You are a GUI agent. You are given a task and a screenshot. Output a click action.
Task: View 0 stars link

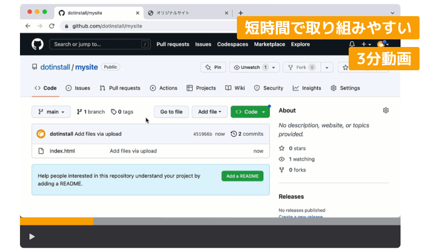click(x=292, y=149)
